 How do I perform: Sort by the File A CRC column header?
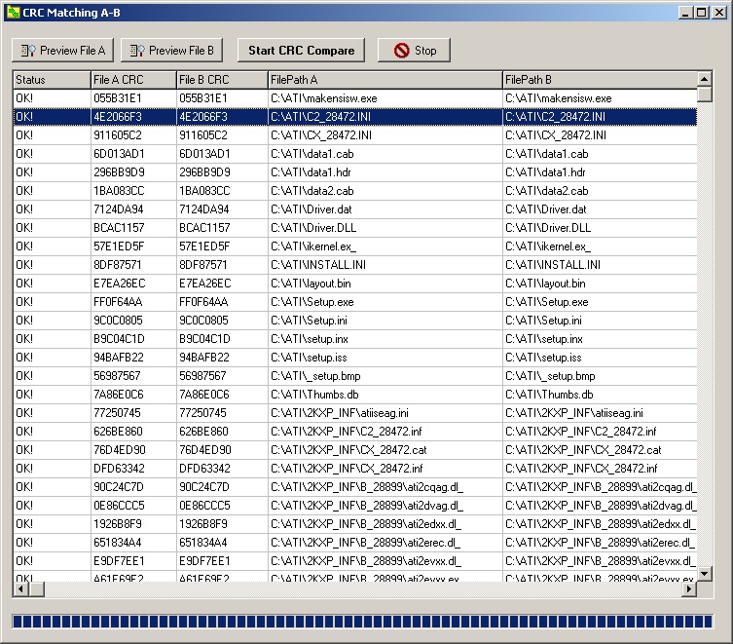tap(133, 80)
